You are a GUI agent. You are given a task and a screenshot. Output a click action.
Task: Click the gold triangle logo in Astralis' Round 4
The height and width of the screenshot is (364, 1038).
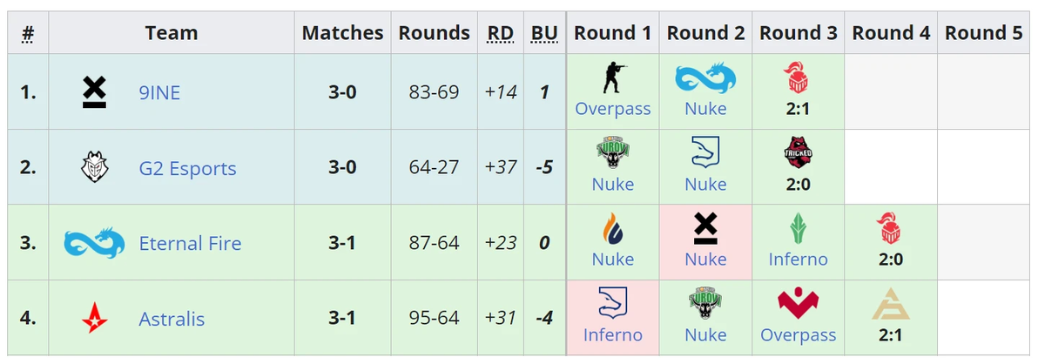[890, 304]
